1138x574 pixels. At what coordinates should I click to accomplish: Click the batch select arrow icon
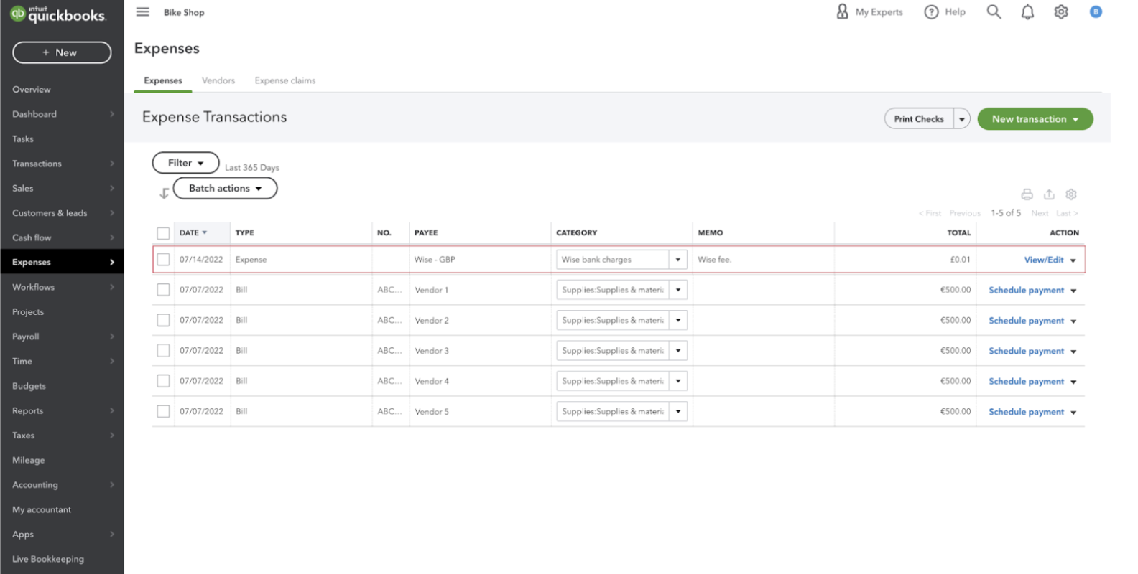(164, 193)
